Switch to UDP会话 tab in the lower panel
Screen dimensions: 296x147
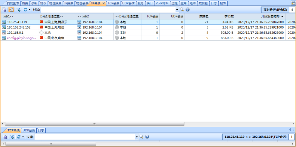coord(29,130)
